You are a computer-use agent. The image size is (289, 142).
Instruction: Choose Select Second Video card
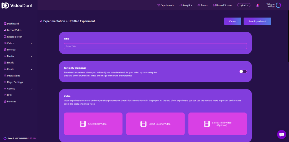pyautogui.click(x=156, y=124)
